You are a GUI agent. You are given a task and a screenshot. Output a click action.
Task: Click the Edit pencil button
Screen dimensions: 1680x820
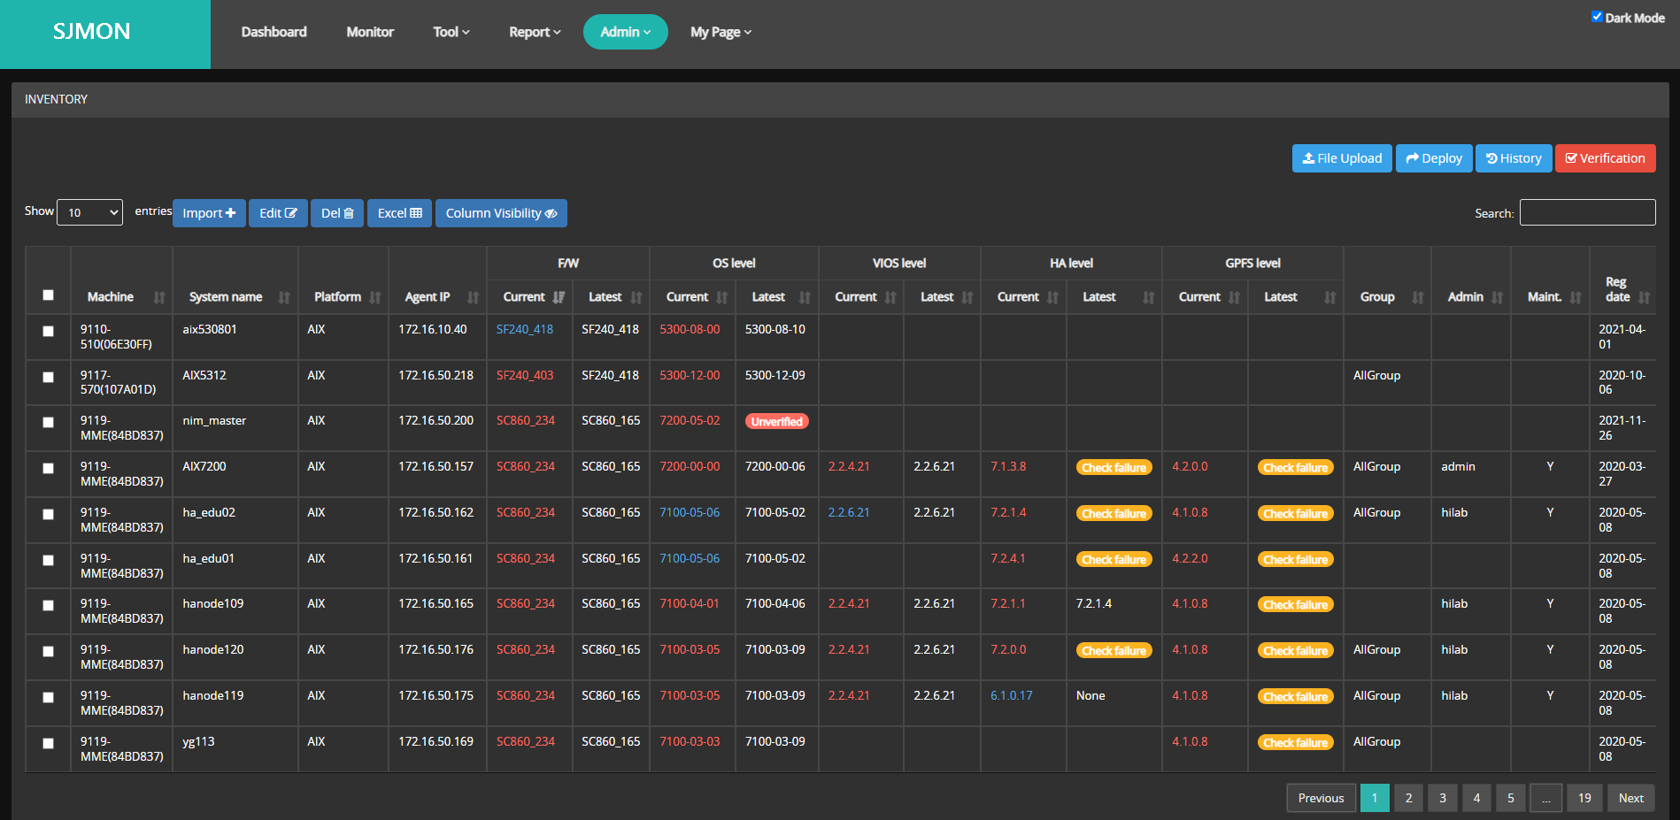click(278, 213)
